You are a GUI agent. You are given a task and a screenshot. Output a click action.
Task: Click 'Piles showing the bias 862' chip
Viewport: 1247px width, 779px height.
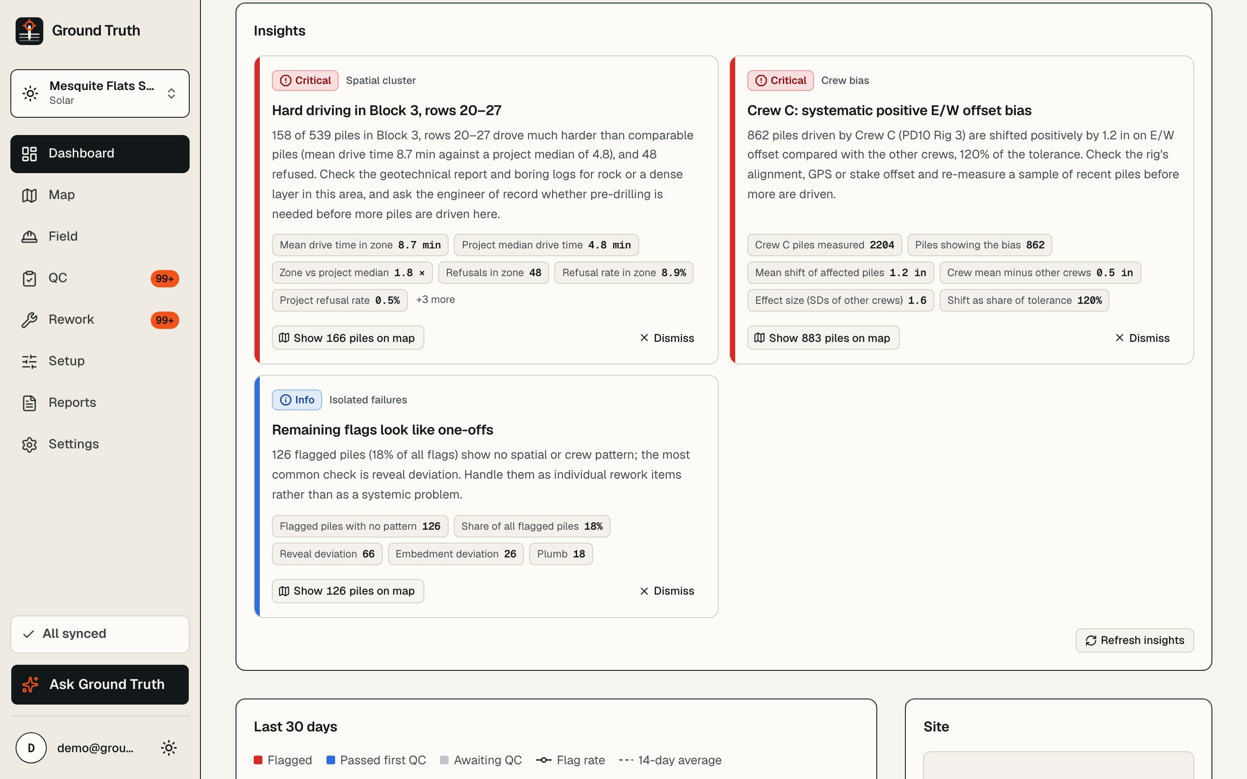click(x=979, y=245)
